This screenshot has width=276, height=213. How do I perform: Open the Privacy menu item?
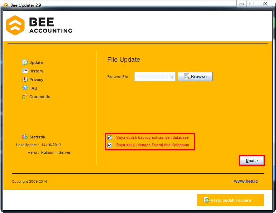(x=36, y=80)
